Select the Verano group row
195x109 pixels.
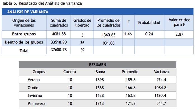coord(98,80)
